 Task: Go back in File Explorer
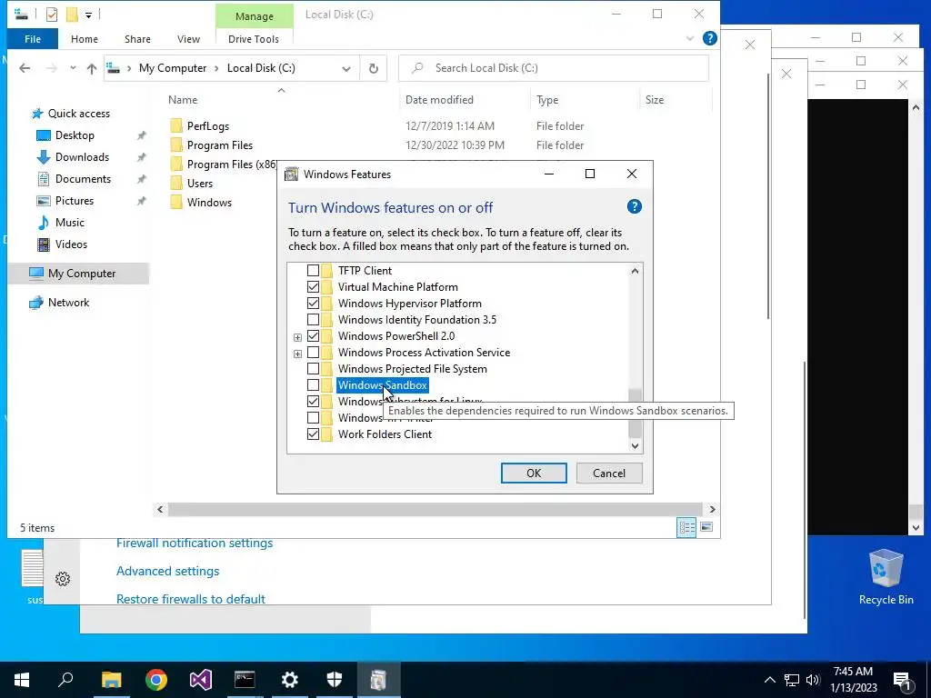(x=25, y=68)
